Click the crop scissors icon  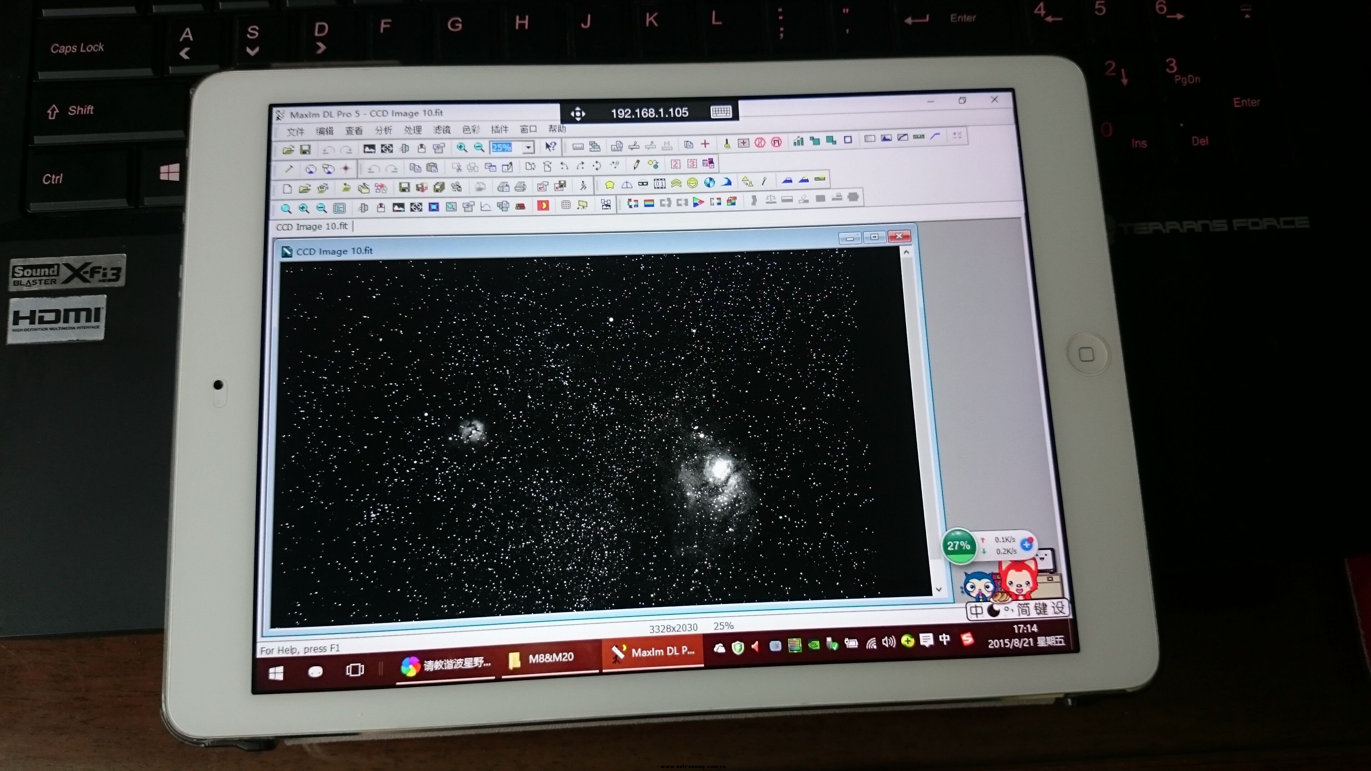[x=456, y=167]
